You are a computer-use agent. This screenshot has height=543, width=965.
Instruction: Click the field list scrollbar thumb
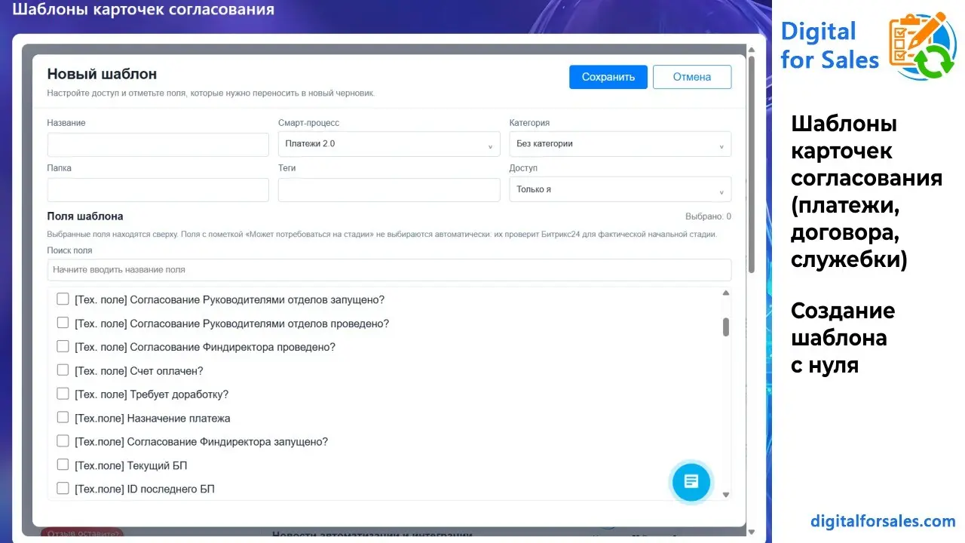(726, 327)
